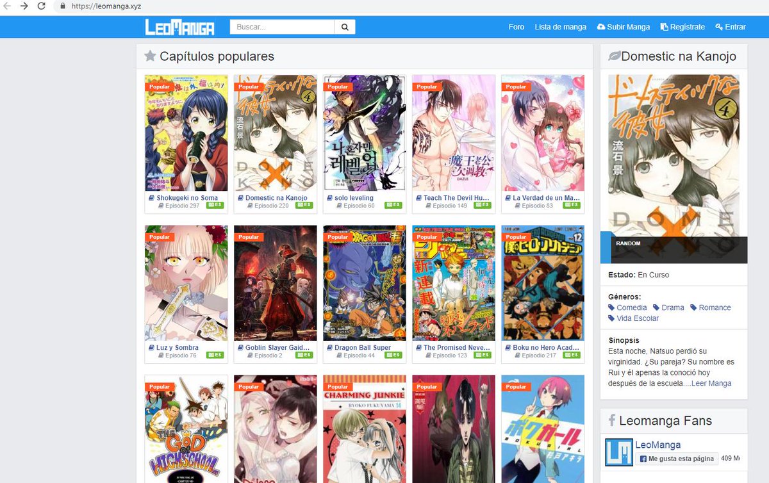Open the Regístrate sign-up link

tap(682, 27)
